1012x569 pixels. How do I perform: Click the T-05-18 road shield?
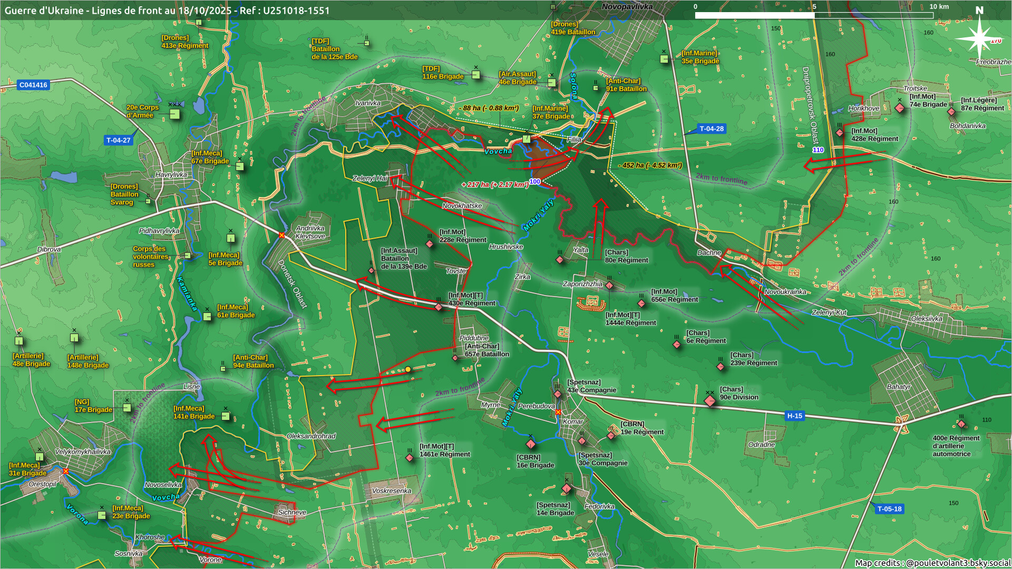pyautogui.click(x=889, y=509)
